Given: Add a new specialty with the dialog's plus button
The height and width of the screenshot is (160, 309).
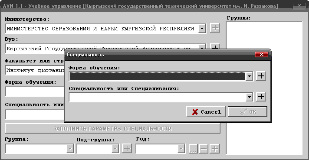Looking at the screenshot, I should point(261,97).
